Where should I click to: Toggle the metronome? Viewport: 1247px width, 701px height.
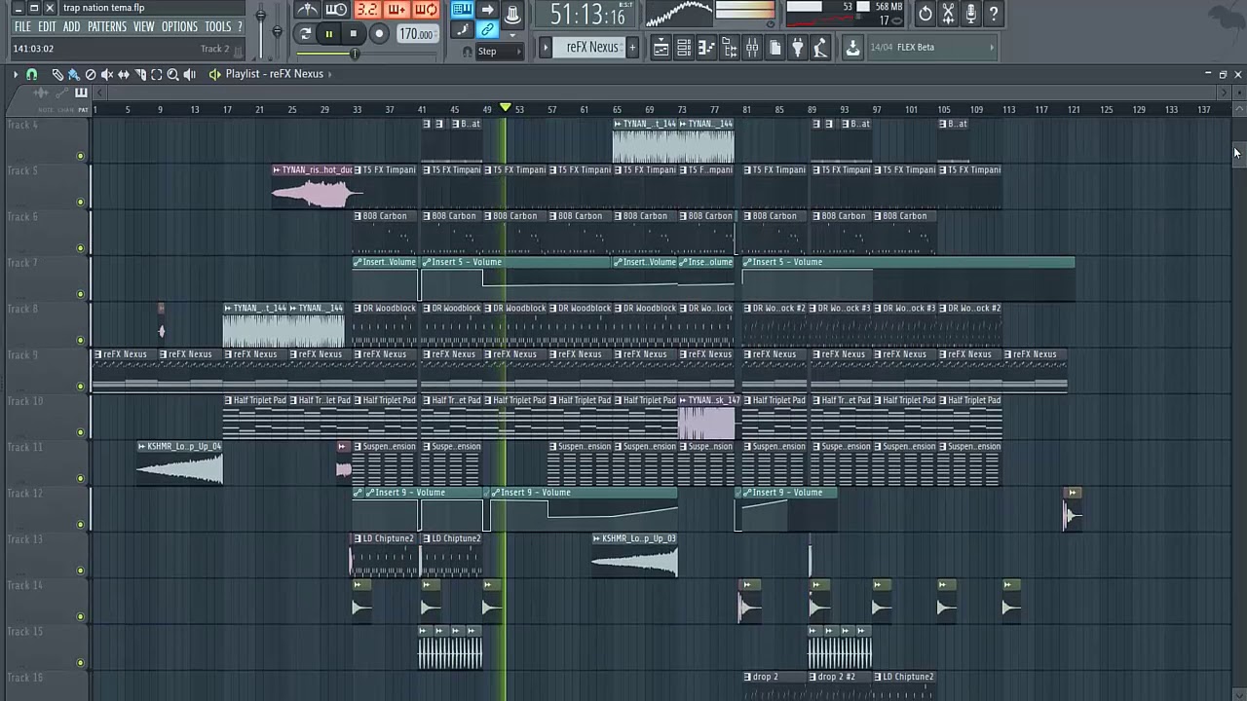pos(307,11)
